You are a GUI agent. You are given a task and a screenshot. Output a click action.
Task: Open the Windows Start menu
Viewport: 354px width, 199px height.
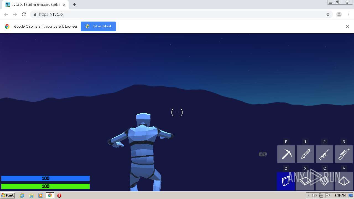point(8,195)
